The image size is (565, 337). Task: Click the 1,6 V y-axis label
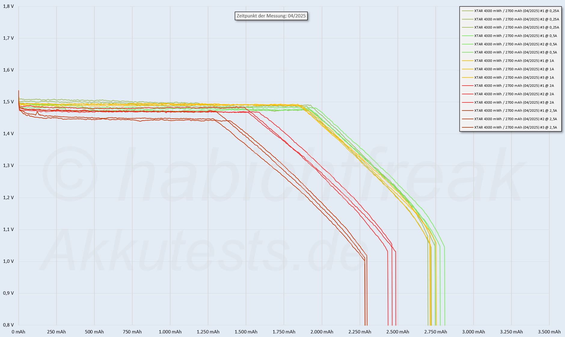(8, 70)
